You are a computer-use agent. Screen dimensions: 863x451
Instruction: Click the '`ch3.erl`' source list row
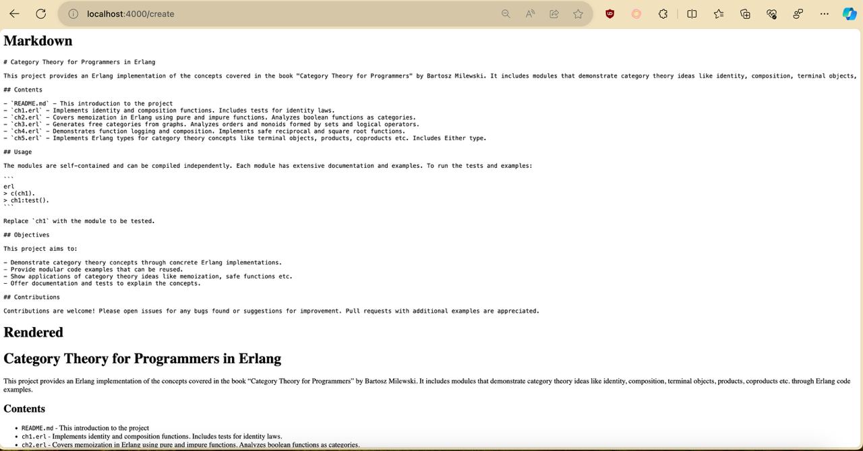(x=211, y=124)
